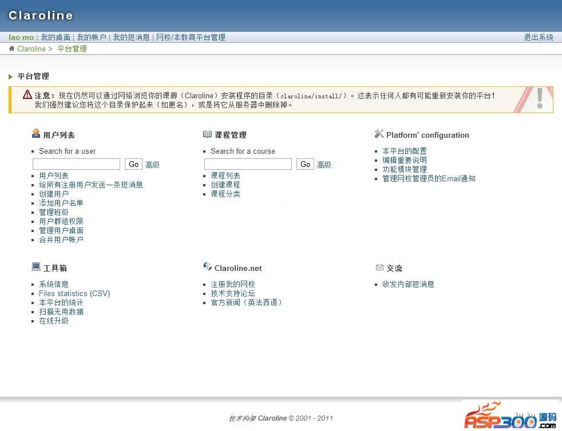
Task: Open the 在线升级 link
Action: click(54, 321)
